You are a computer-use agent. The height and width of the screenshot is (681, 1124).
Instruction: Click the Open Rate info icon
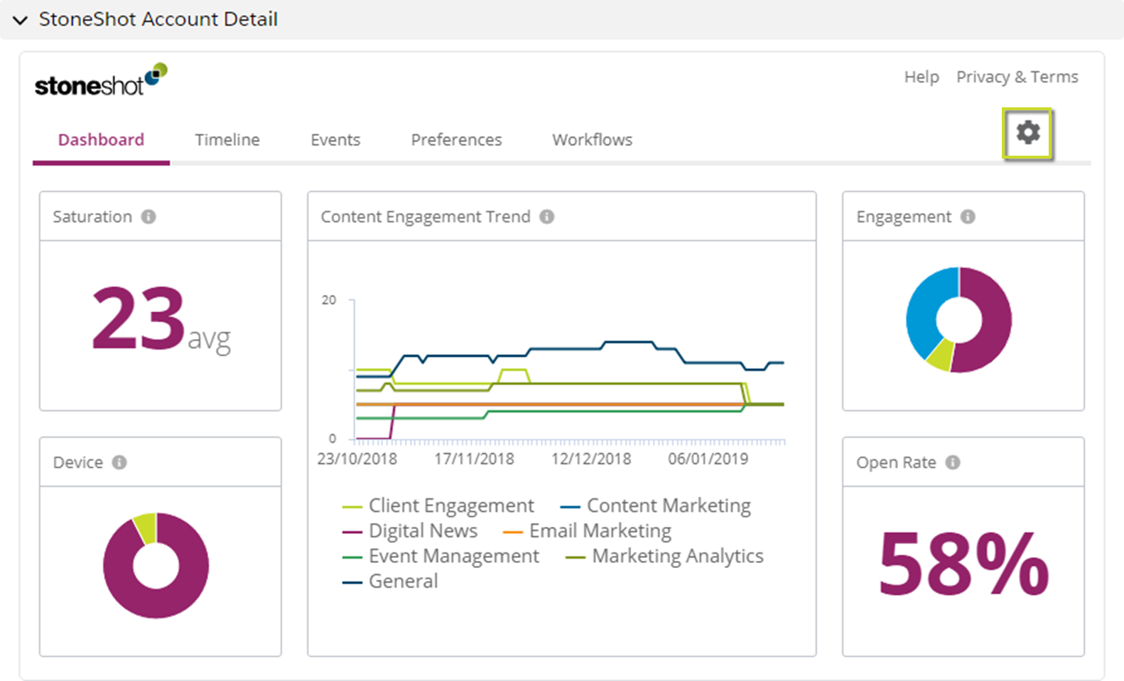tap(953, 462)
